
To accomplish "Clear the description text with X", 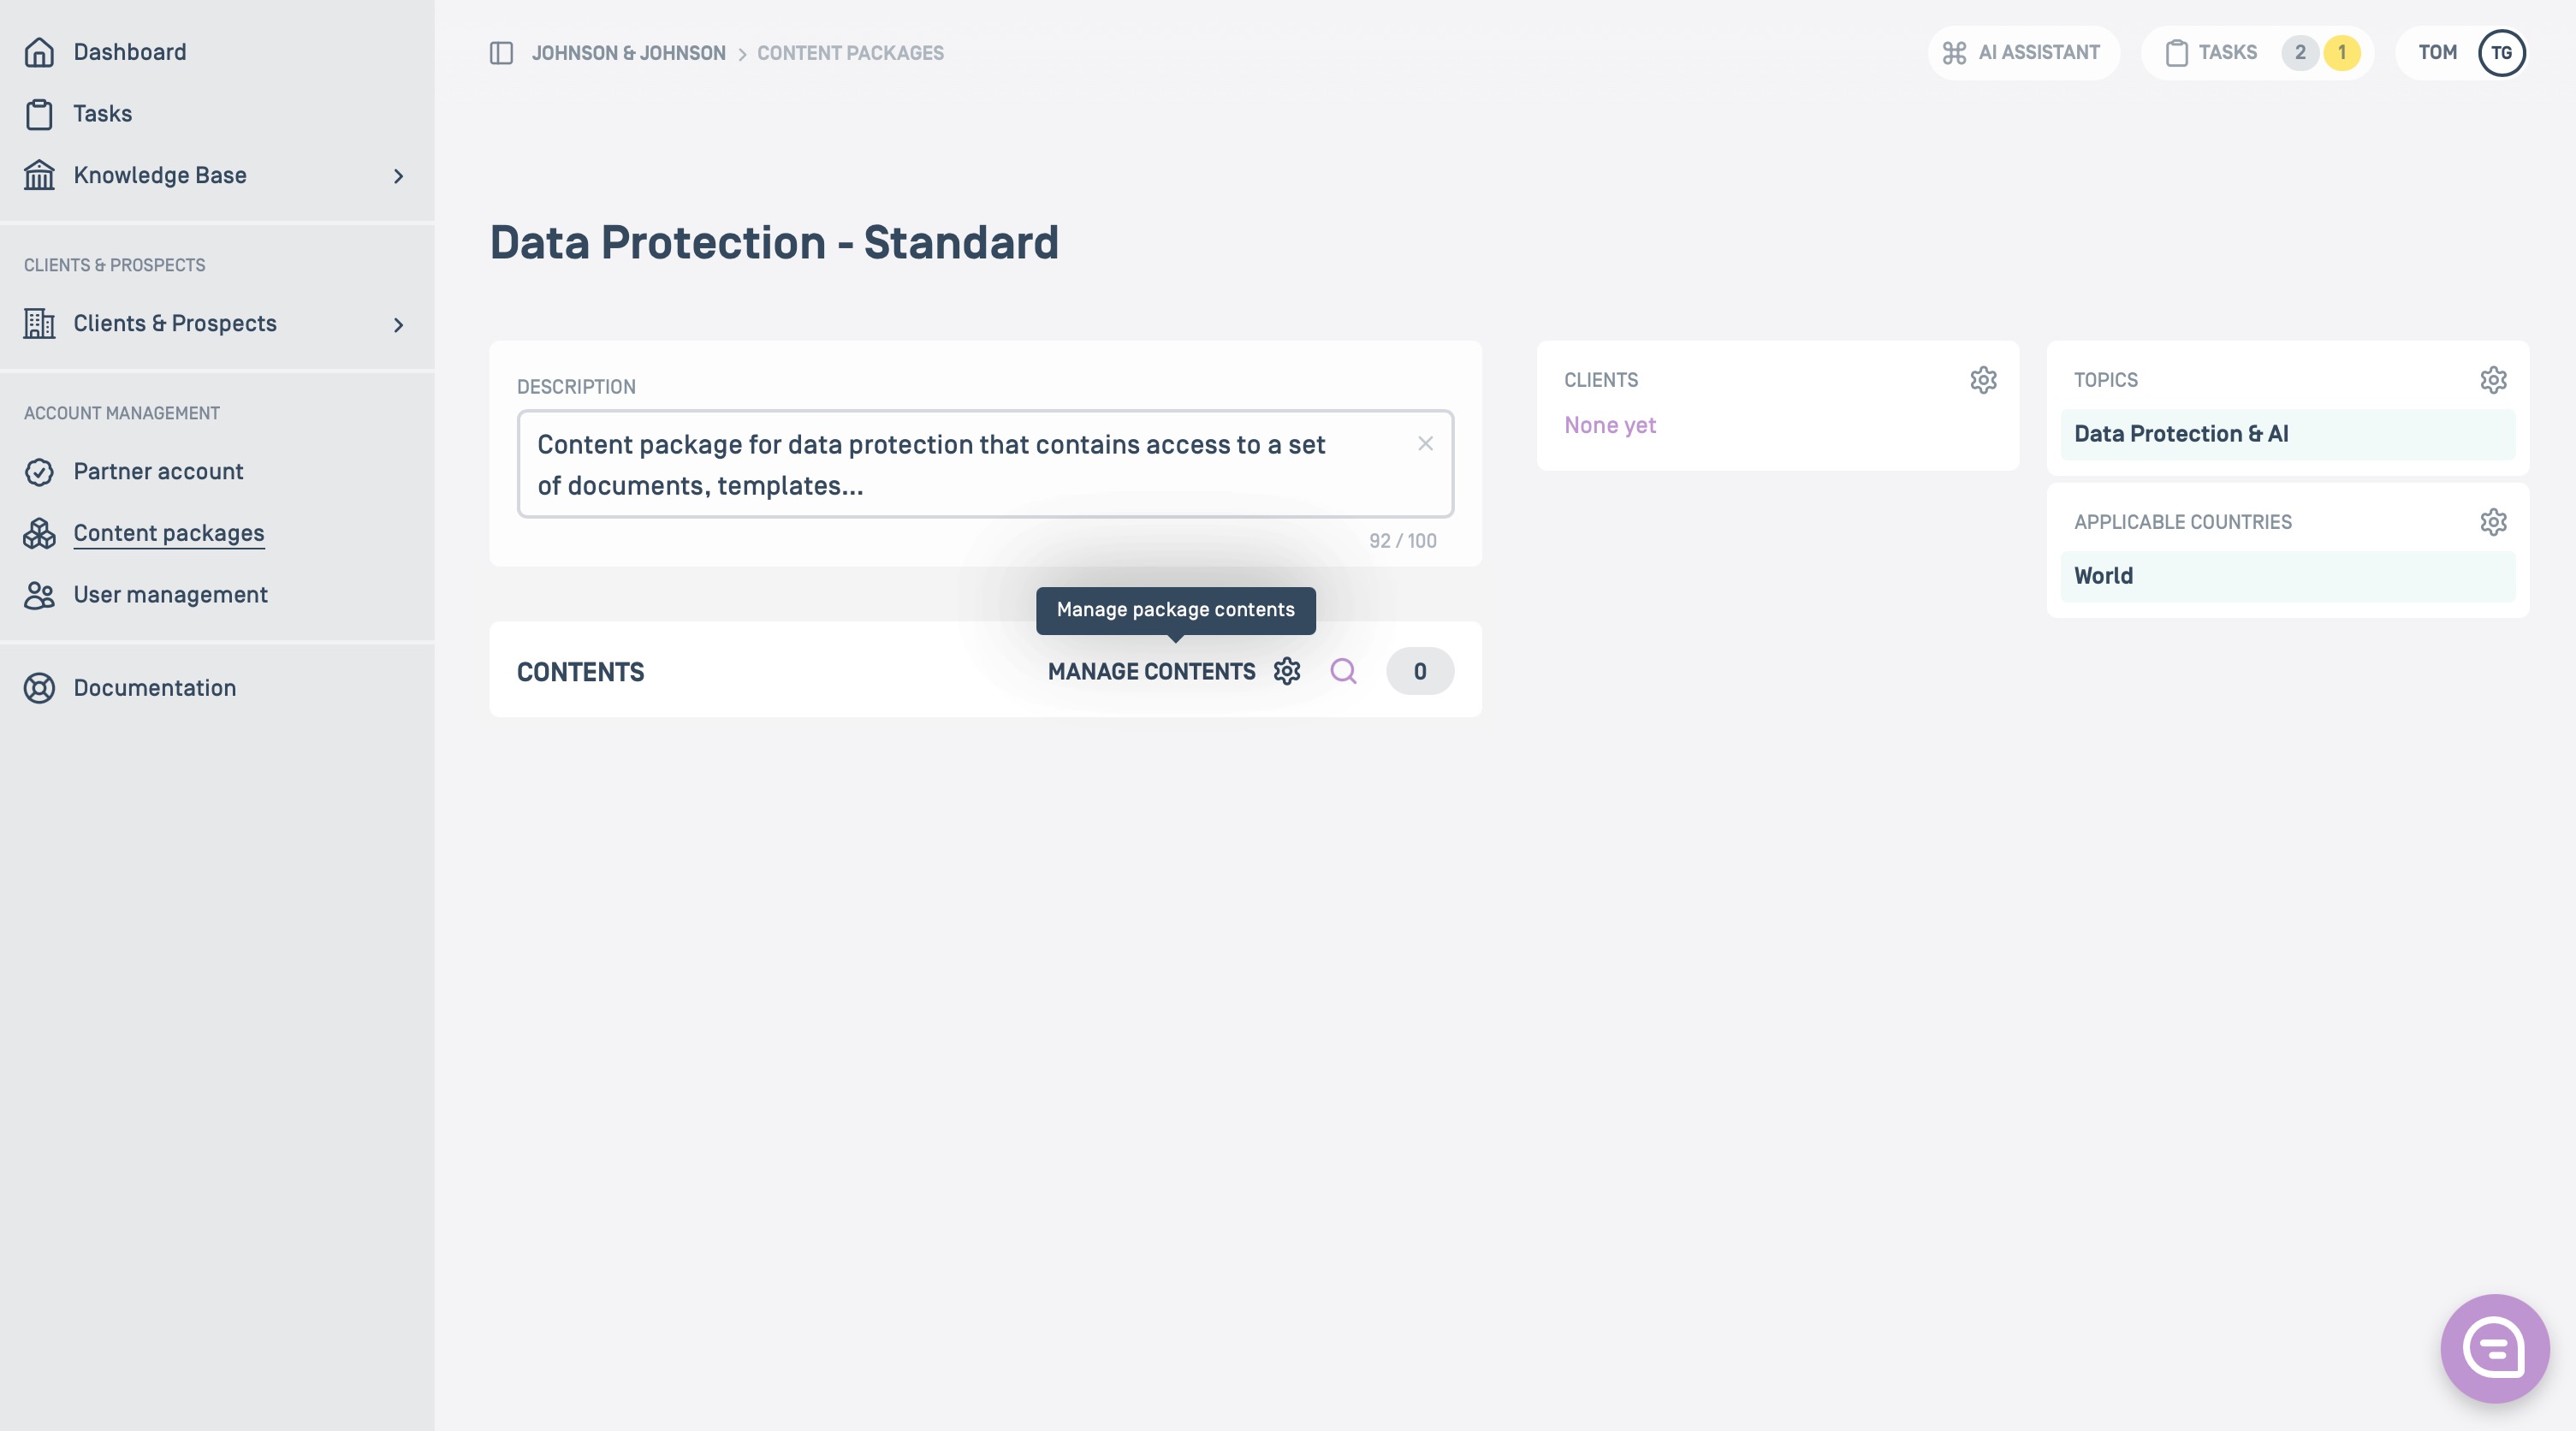I will 1425,443.
